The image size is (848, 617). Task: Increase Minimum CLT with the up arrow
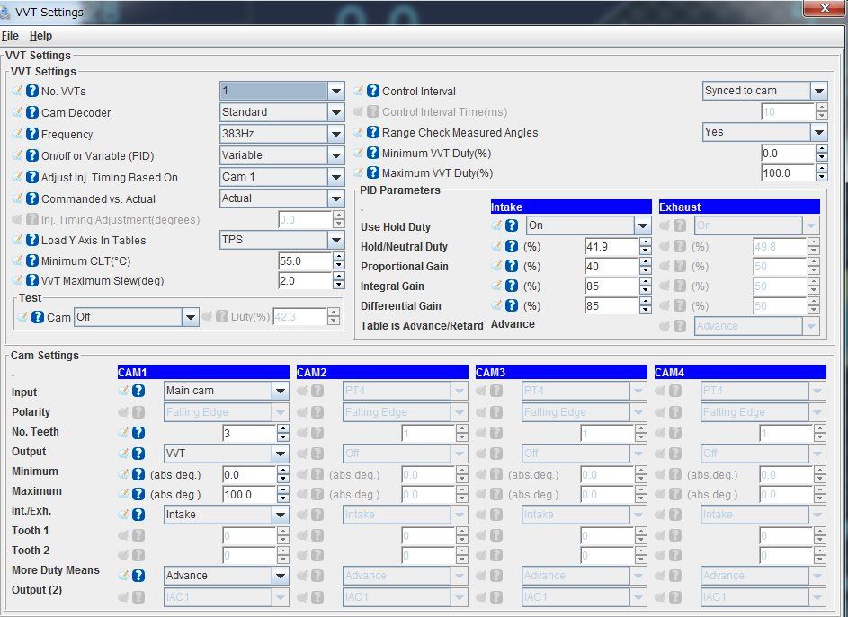[x=338, y=257]
